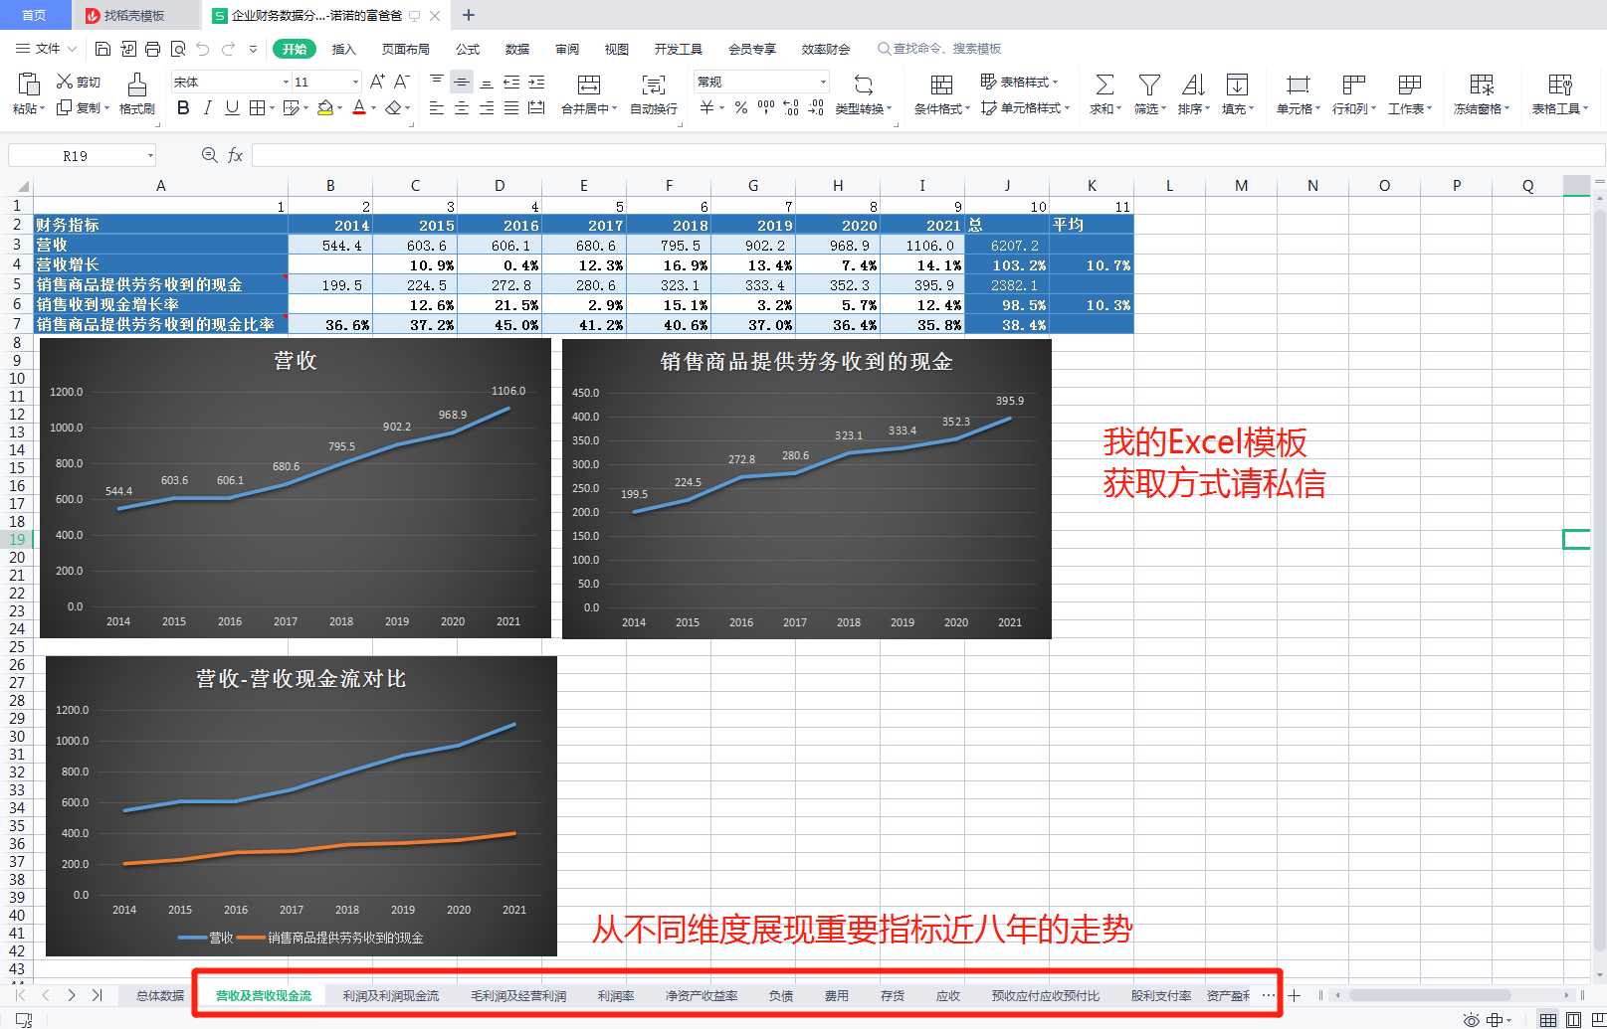1607x1029 pixels.
Task: Click the Sort (排序) icon
Action: coord(1193,85)
